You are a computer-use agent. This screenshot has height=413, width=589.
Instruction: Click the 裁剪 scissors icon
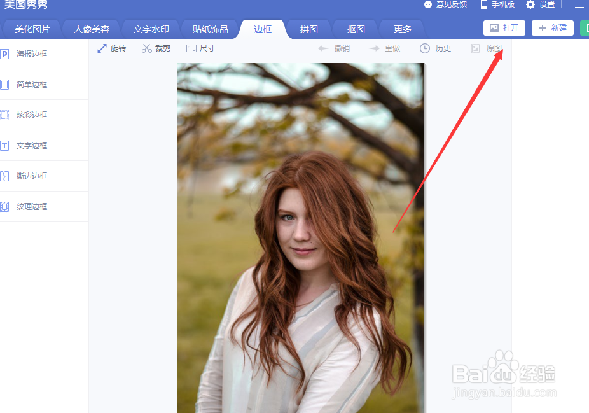point(146,48)
